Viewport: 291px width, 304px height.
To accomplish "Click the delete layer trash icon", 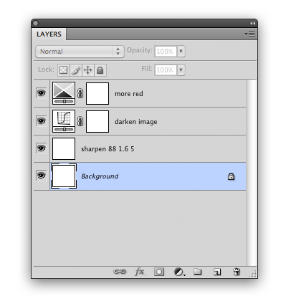I will (237, 272).
